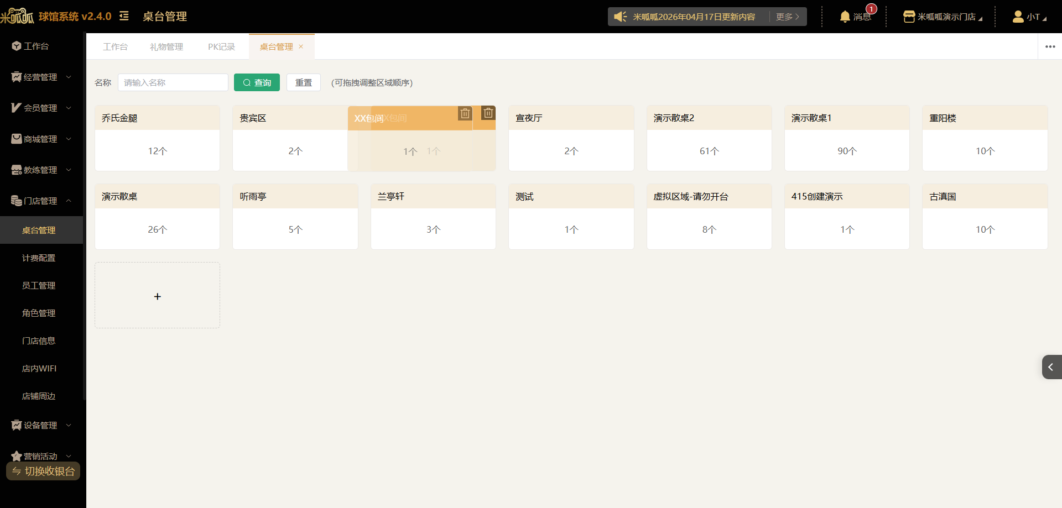Expand 会员管理 in the sidebar
This screenshot has width=1062, height=508.
pyautogui.click(x=41, y=108)
